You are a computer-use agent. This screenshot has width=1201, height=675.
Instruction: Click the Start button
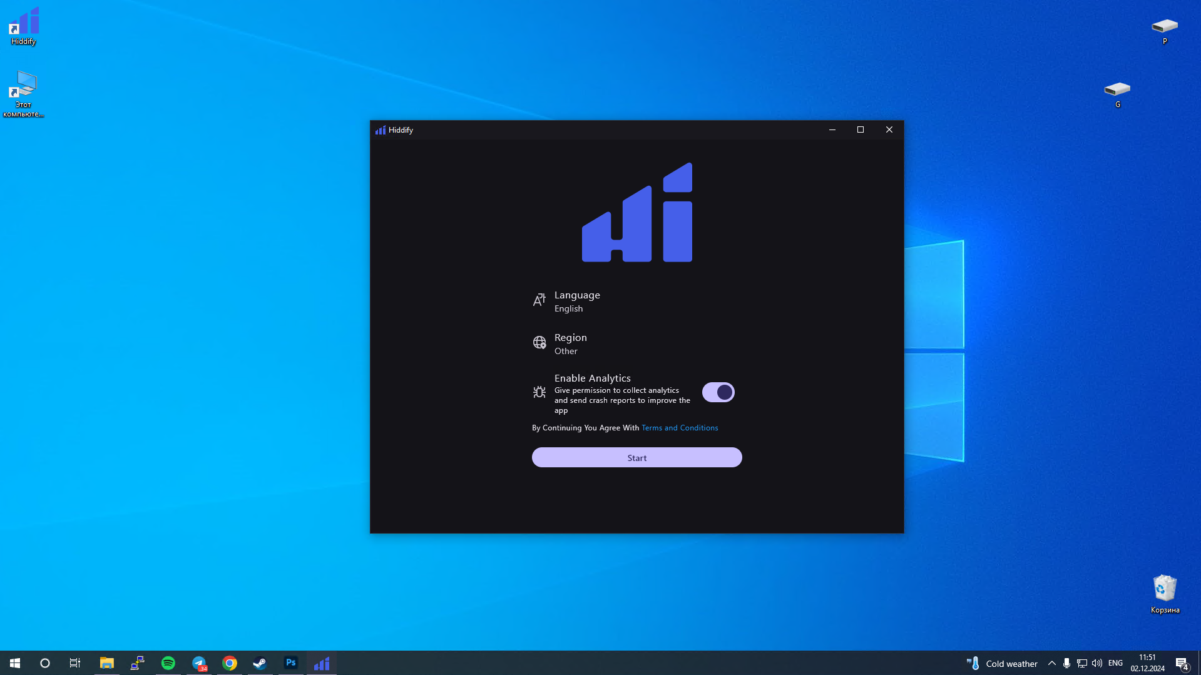tap(636, 458)
